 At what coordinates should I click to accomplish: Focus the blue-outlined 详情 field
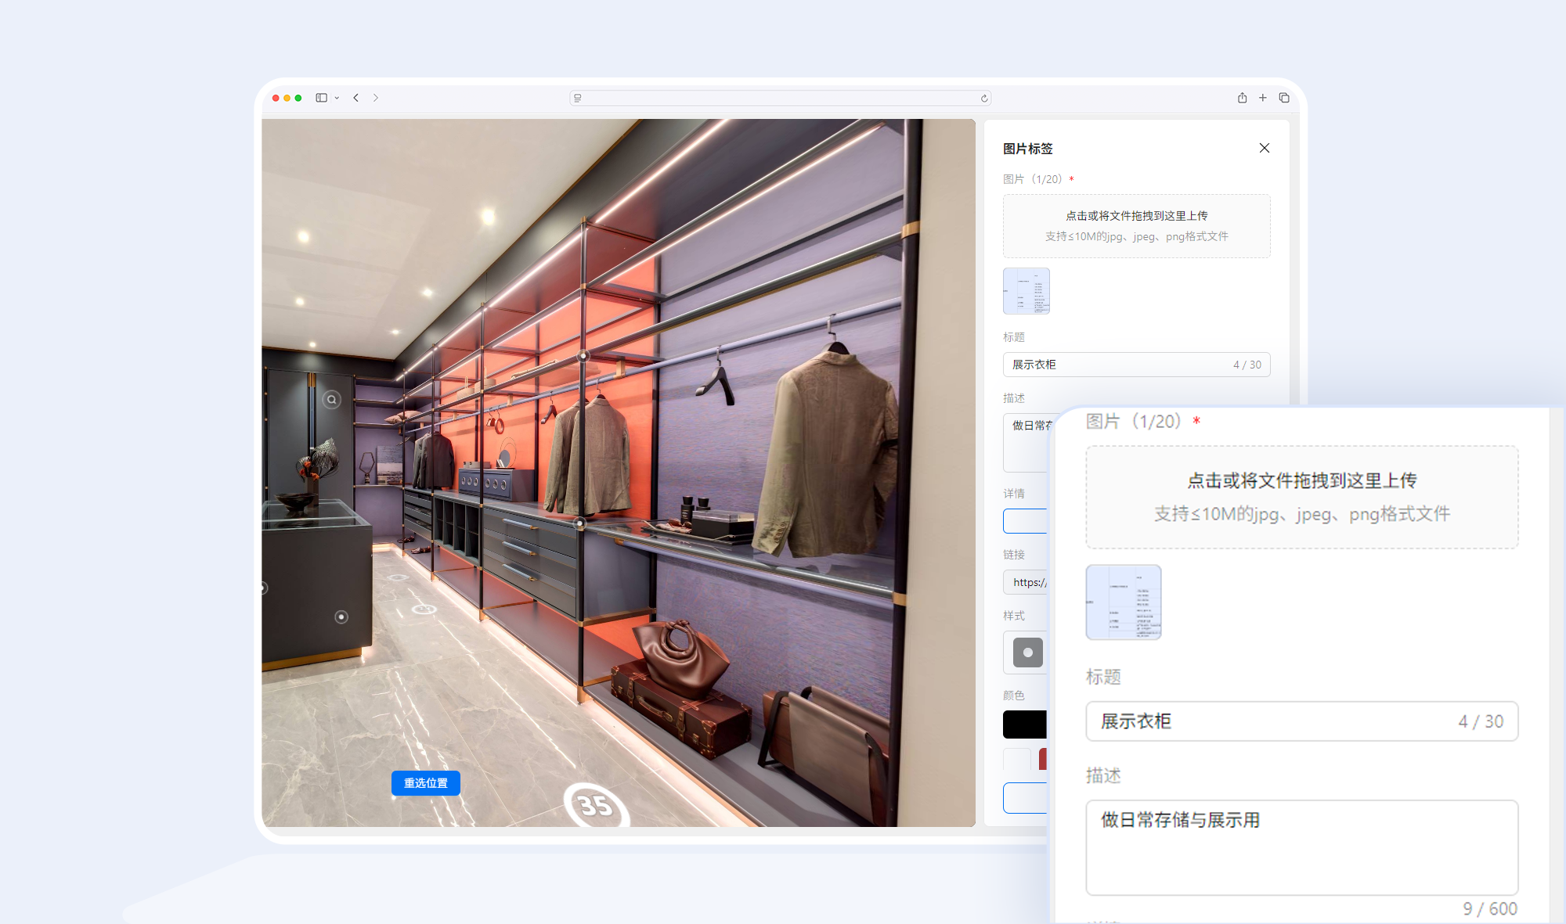coord(1025,521)
